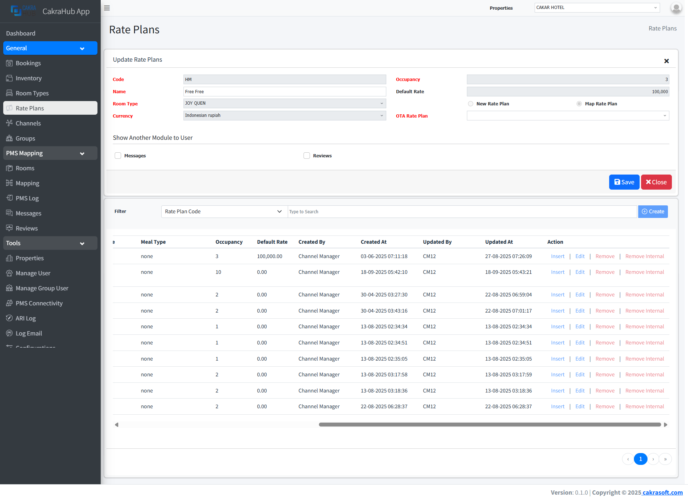The width and height of the screenshot is (688, 500).
Task: Click the blue Save button
Action: (x=624, y=182)
